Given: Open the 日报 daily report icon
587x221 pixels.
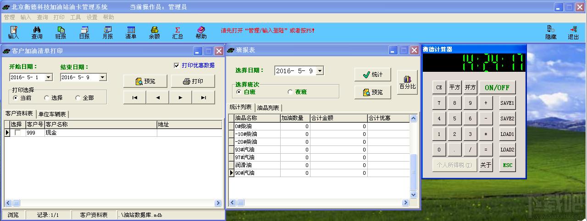Looking at the screenshot, I should tap(84, 32).
